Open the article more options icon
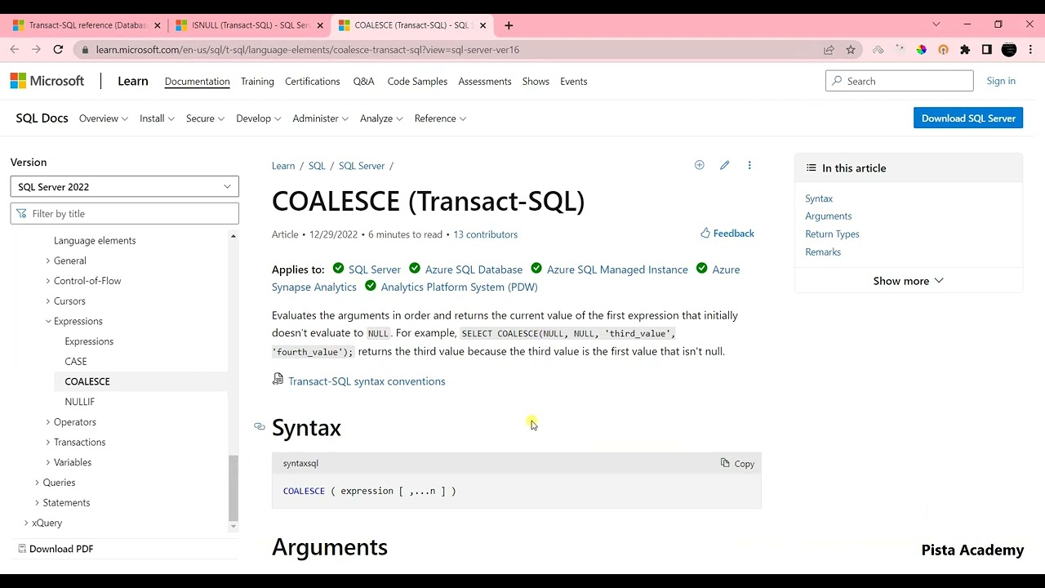 pos(749,165)
